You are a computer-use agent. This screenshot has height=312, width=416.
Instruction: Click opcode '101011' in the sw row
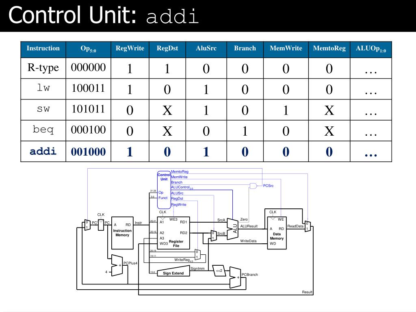click(x=88, y=109)
